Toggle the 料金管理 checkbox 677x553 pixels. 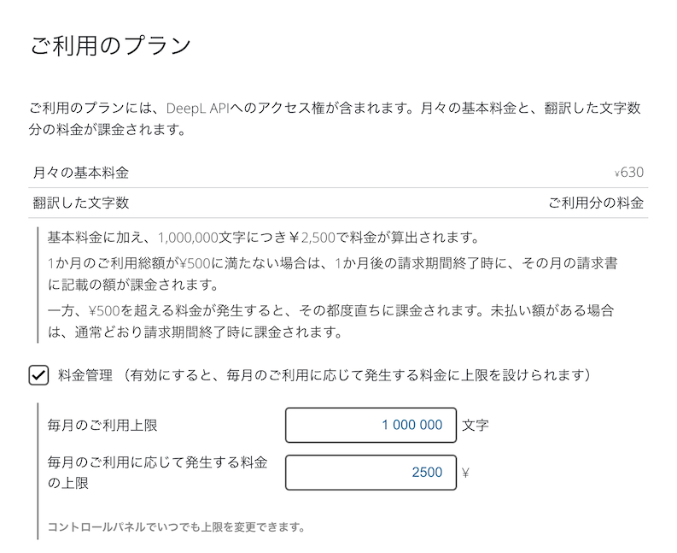tap(39, 375)
